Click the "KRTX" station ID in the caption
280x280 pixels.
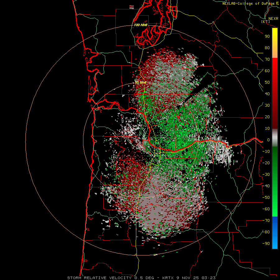click(x=168, y=278)
